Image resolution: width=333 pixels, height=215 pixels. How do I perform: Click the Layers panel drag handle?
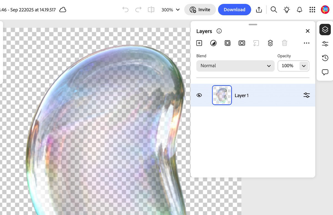point(253,24)
